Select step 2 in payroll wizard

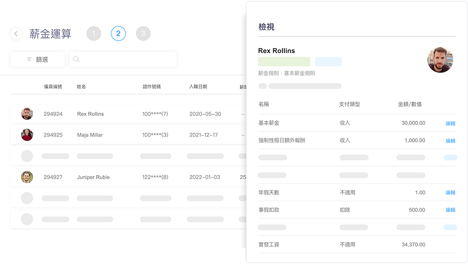point(118,34)
